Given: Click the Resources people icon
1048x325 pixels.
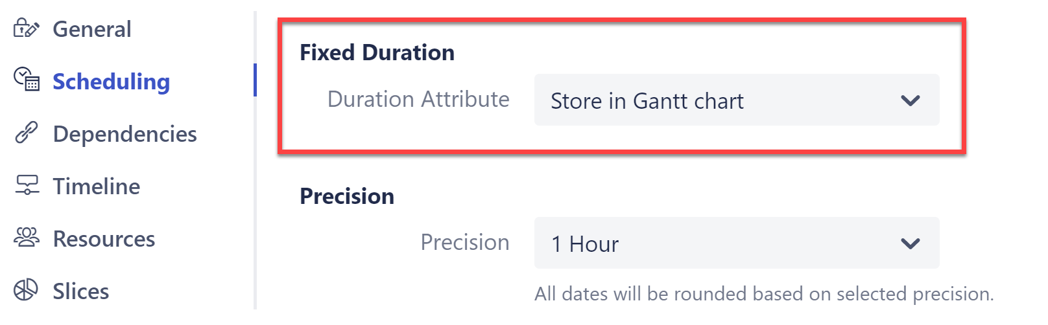Looking at the screenshot, I should pyautogui.click(x=27, y=238).
